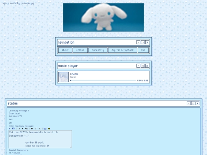This screenshot has width=207, height=155.
Task: Click the music player window title
Action: point(67,66)
